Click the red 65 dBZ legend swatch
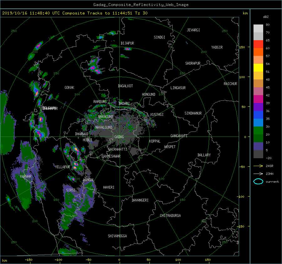 [x=258, y=44]
